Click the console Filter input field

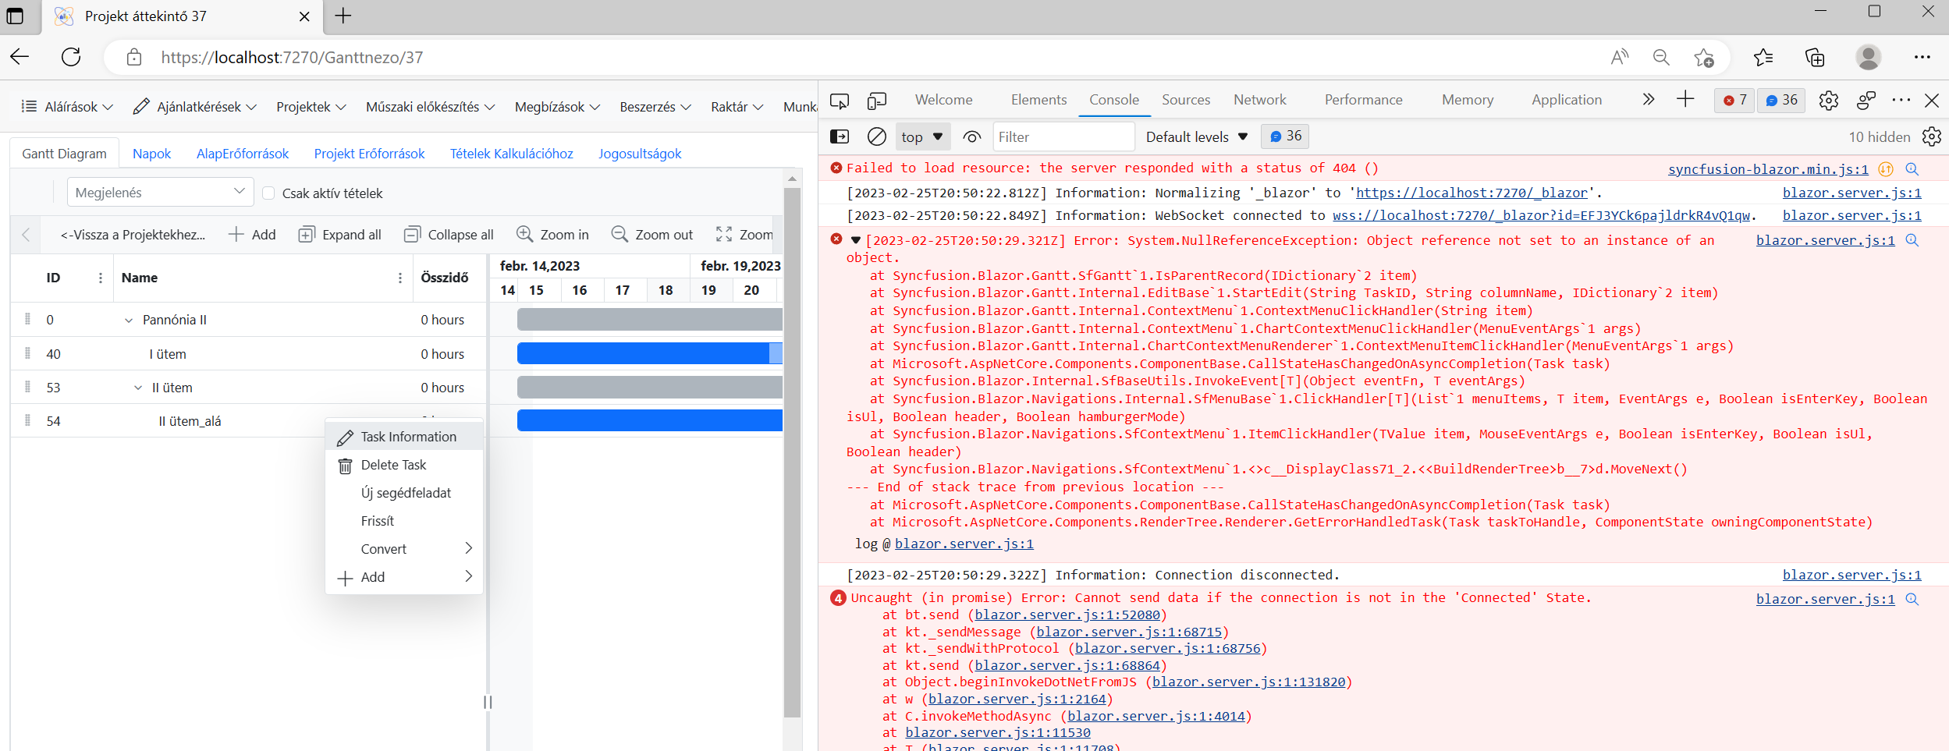[x=1063, y=137]
